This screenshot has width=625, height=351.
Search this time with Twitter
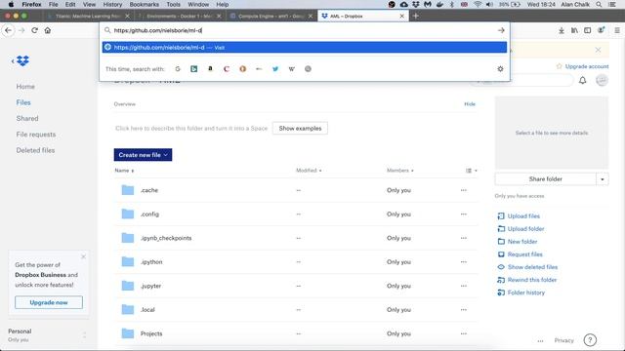point(275,69)
